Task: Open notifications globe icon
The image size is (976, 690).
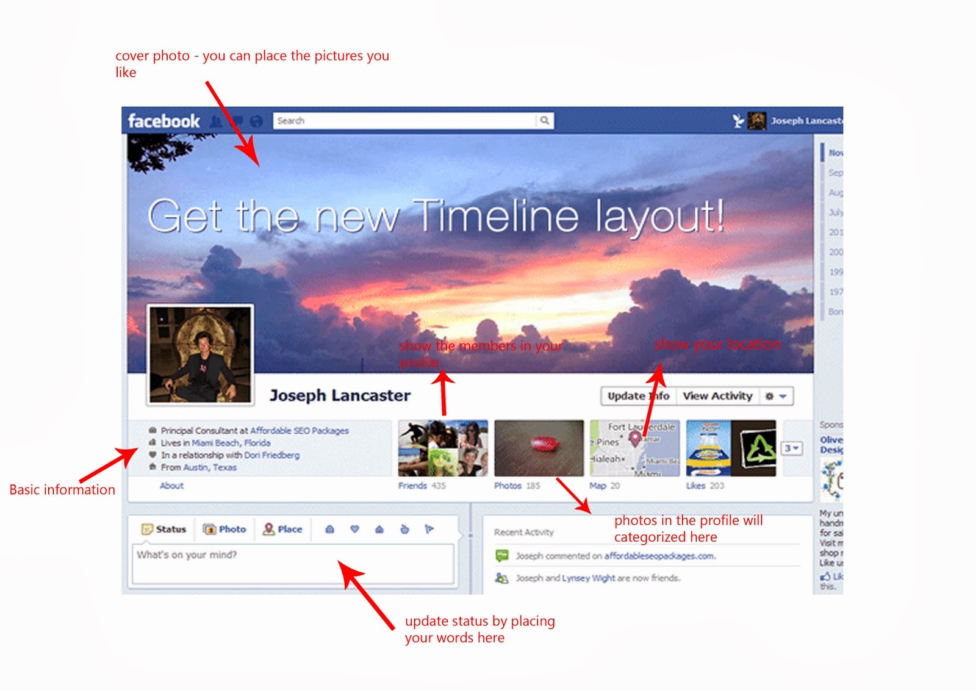Action: click(x=257, y=121)
